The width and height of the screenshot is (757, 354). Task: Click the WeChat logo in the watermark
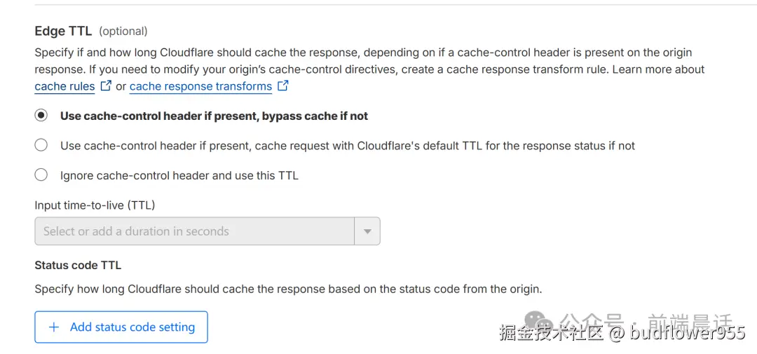(539, 320)
